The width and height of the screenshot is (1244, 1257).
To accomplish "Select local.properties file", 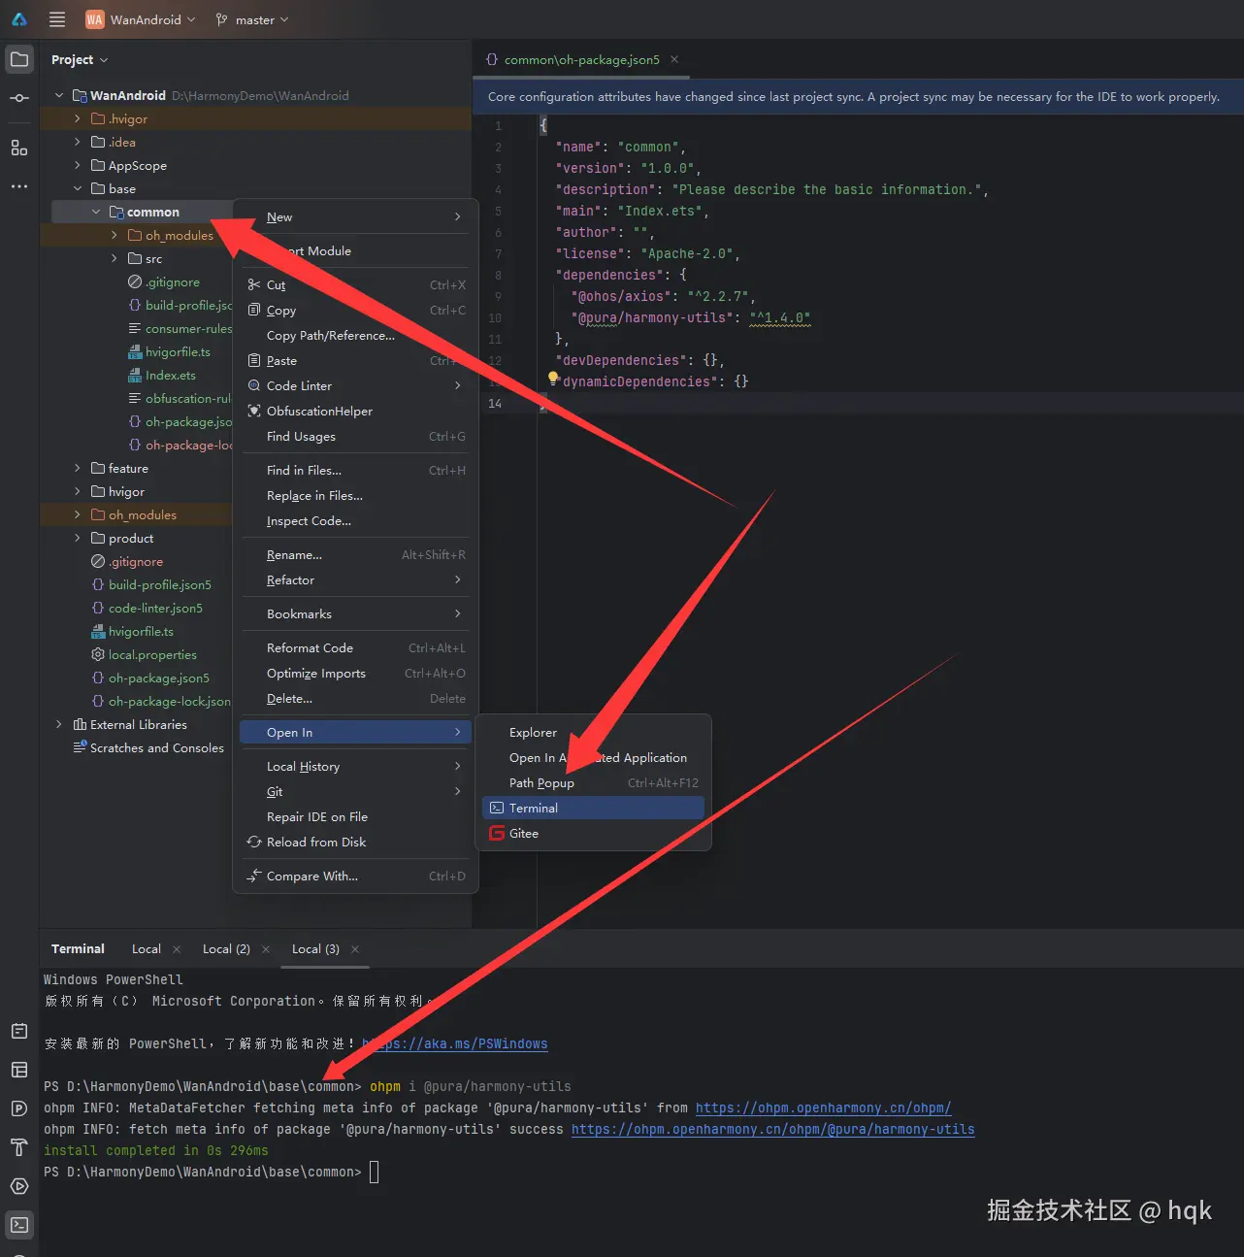I will [x=152, y=654].
